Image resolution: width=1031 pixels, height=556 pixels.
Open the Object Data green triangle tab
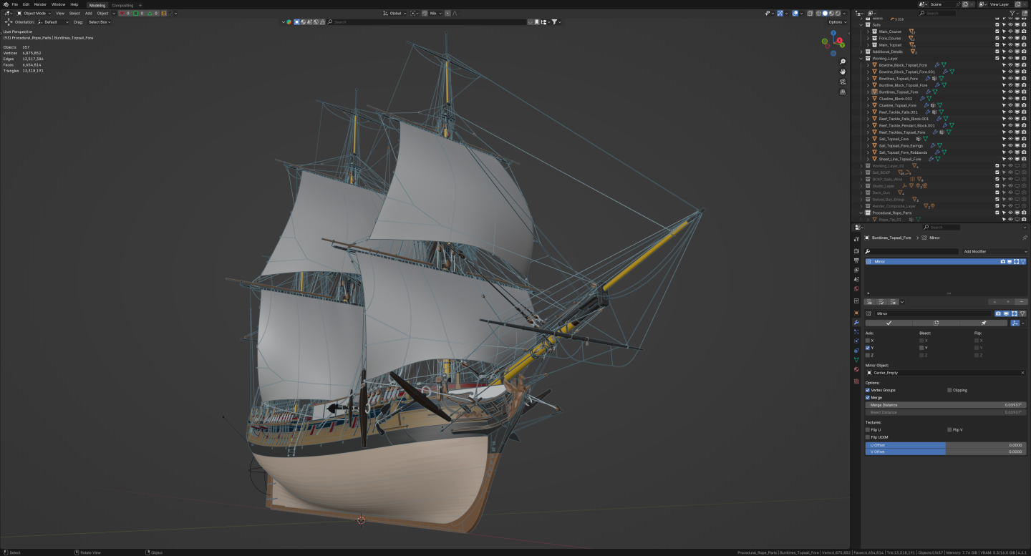click(856, 360)
